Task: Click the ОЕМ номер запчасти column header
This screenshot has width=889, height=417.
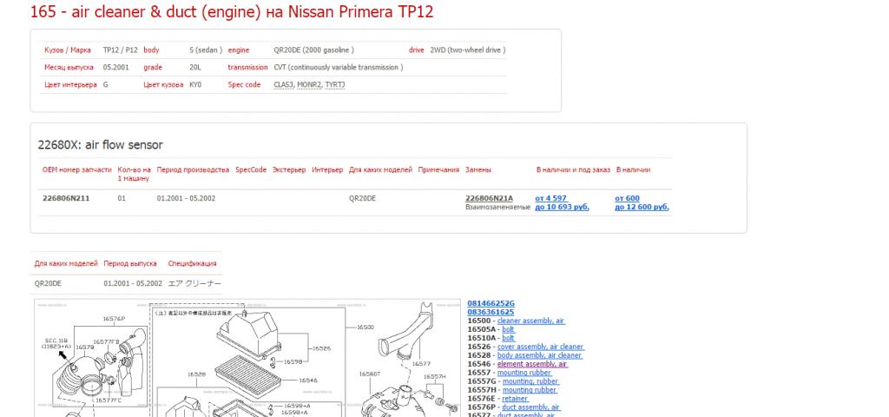Action: click(x=77, y=169)
